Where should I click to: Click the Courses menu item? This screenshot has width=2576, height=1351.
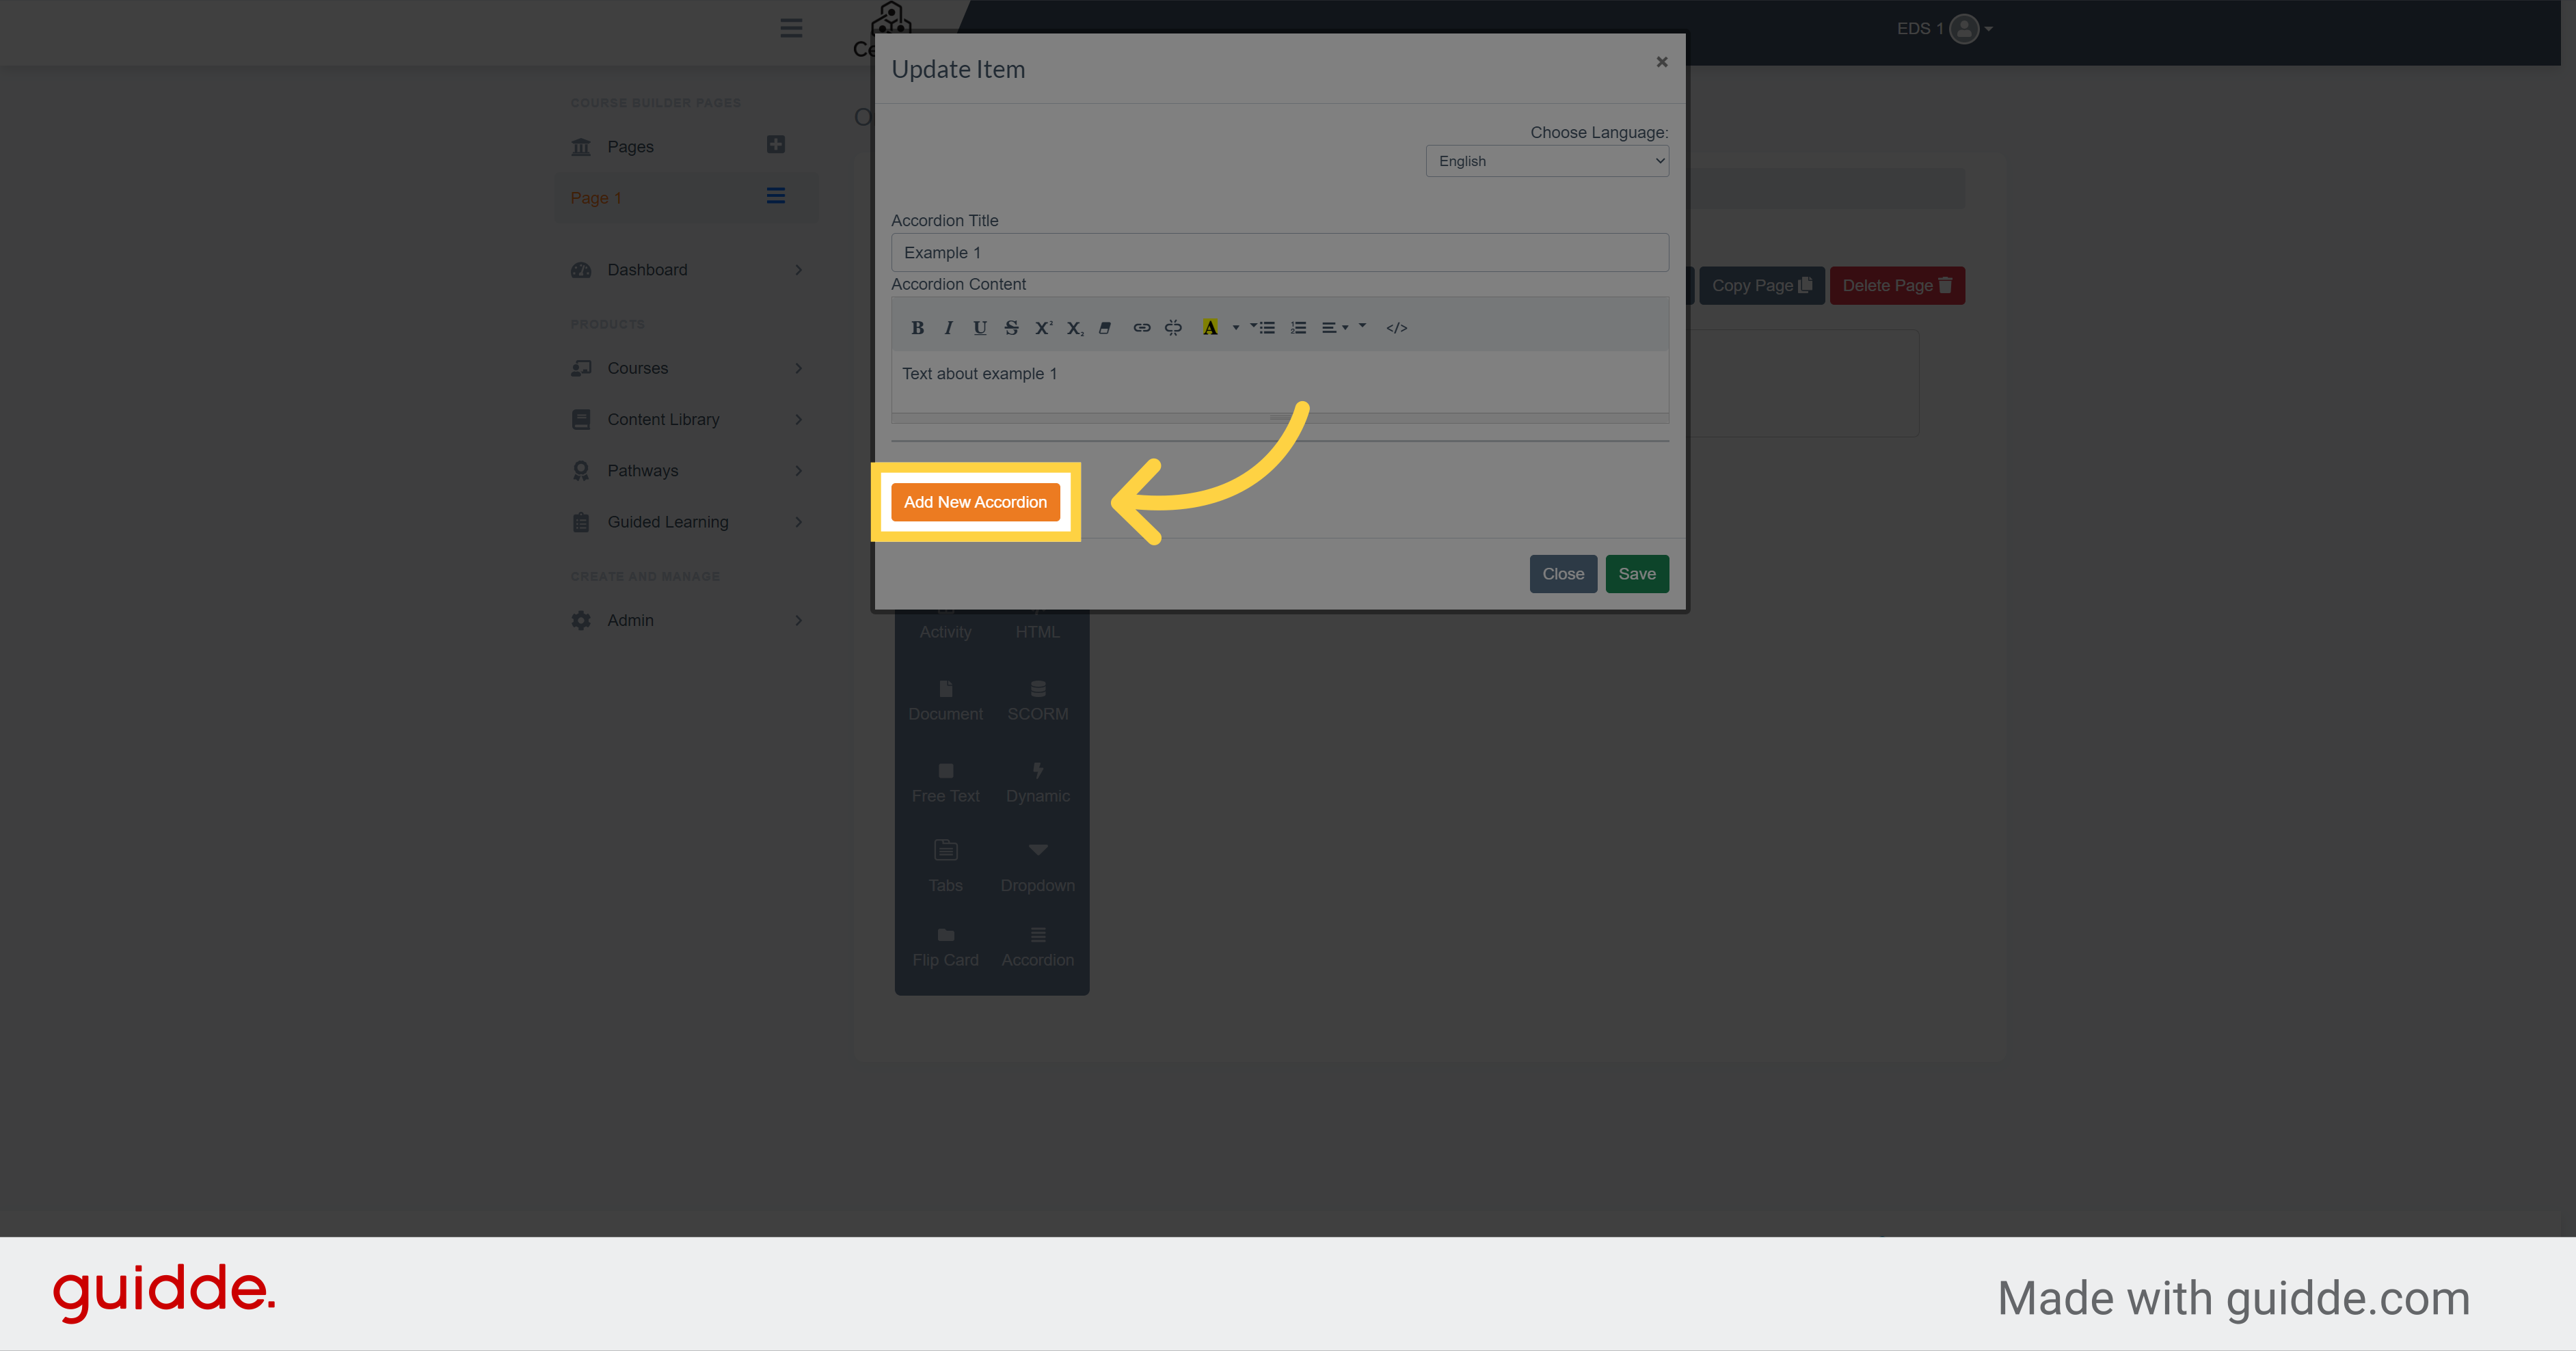639,366
